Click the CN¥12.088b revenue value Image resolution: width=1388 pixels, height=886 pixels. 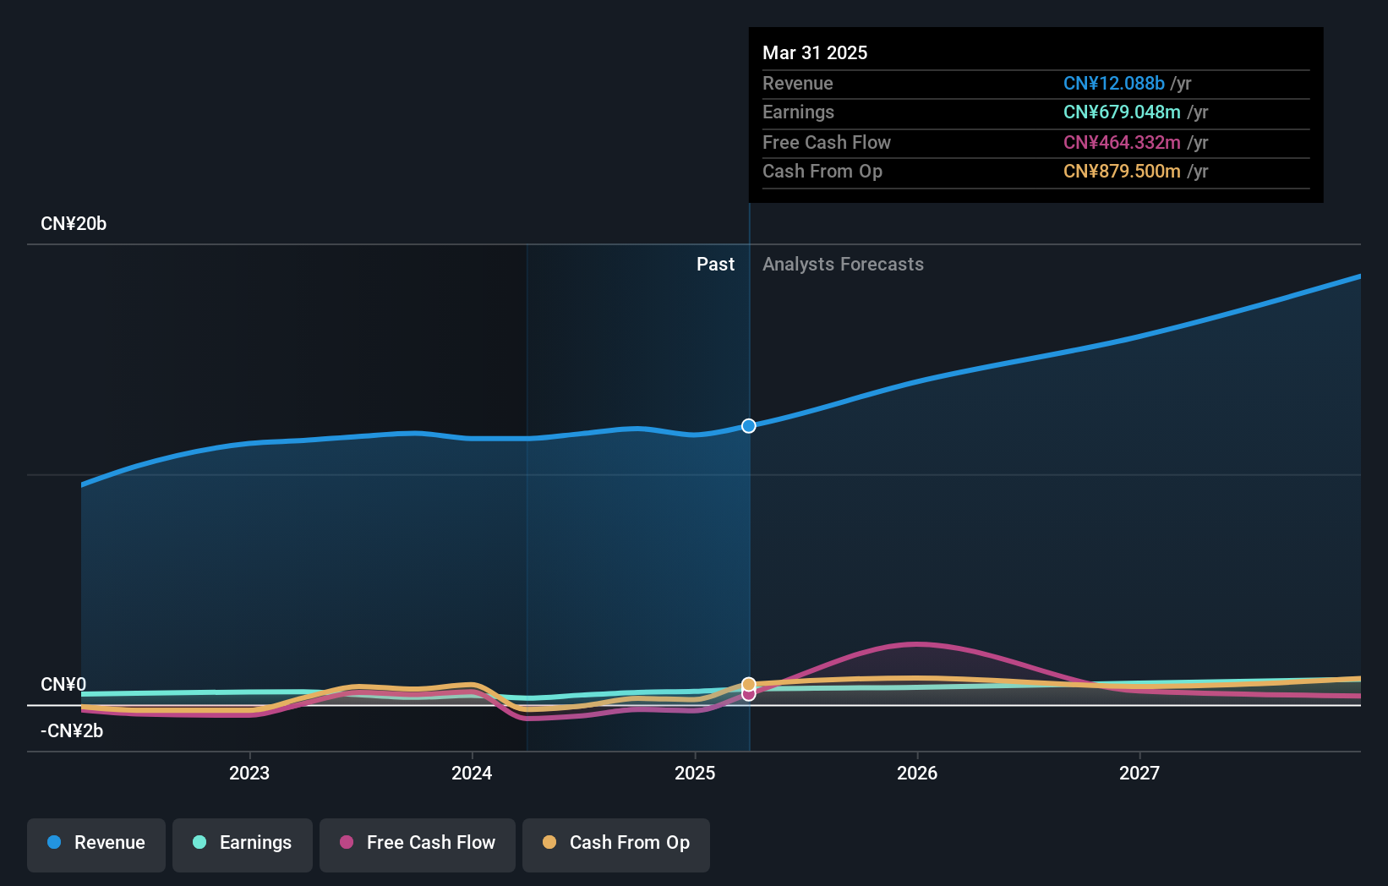click(x=1114, y=84)
